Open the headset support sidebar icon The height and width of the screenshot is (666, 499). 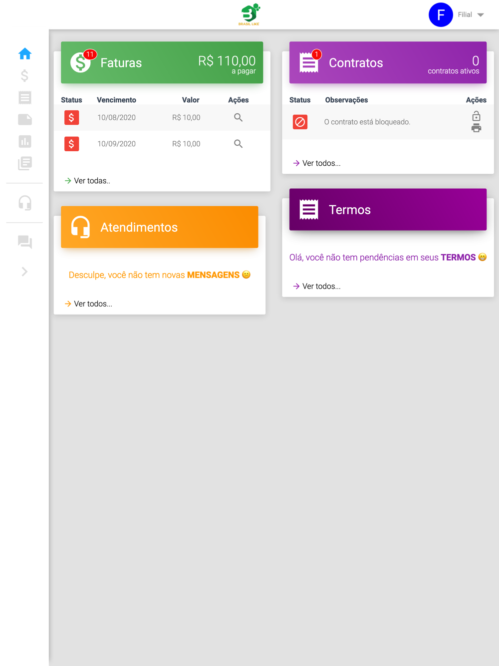[24, 203]
